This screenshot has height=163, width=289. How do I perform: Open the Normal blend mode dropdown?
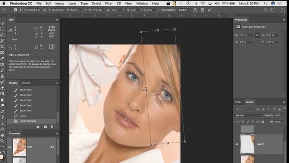coord(249,115)
